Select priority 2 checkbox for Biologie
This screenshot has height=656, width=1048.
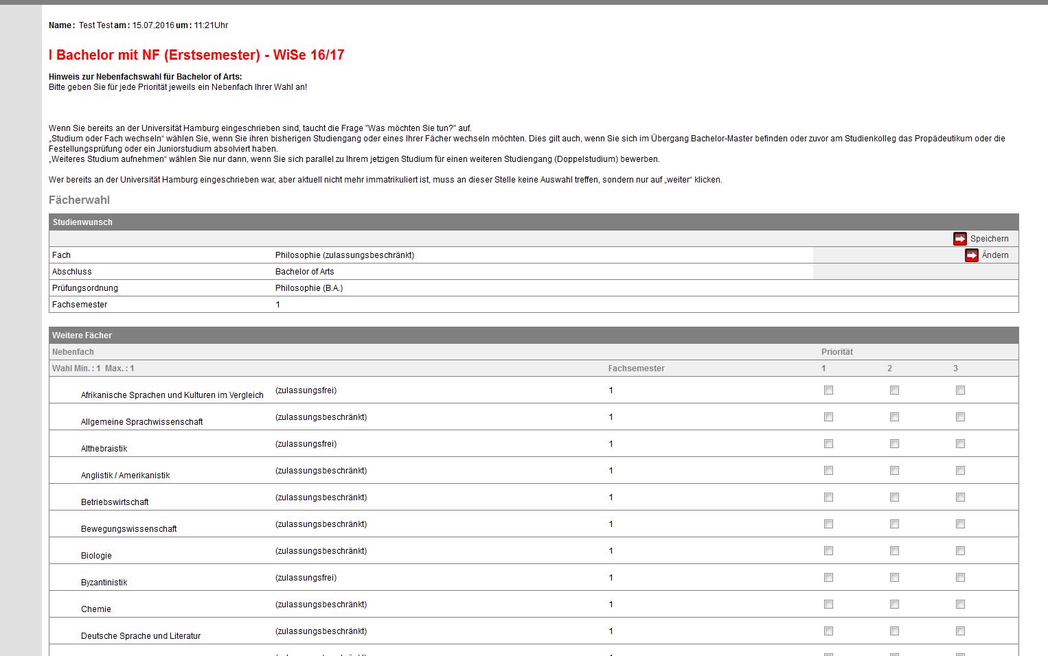[x=894, y=551]
